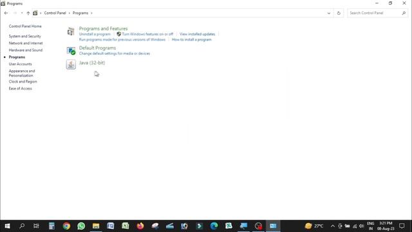This screenshot has width=412, height=232.
Task: Open Microsoft Word from taskbar
Action: point(111,226)
